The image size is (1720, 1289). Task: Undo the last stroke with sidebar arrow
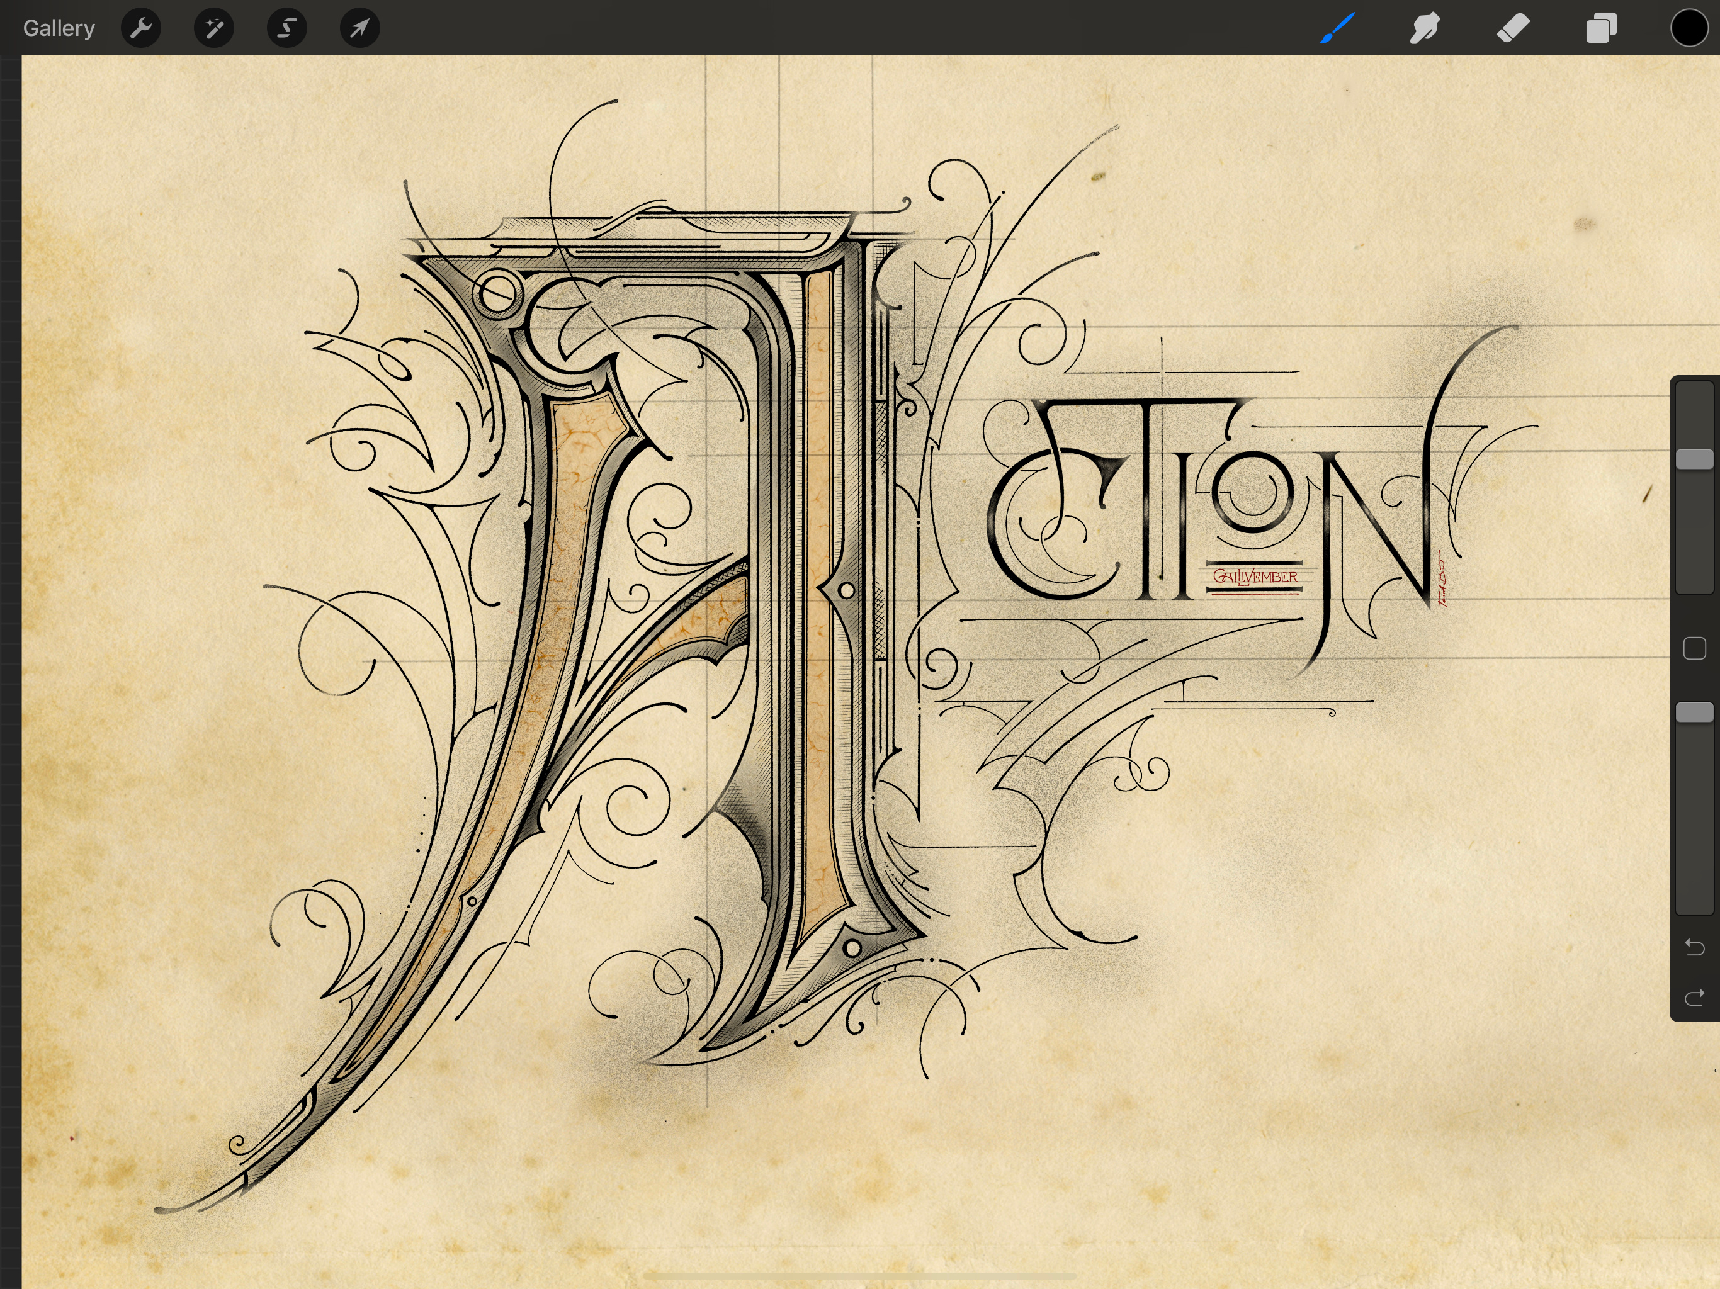pos(1694,947)
